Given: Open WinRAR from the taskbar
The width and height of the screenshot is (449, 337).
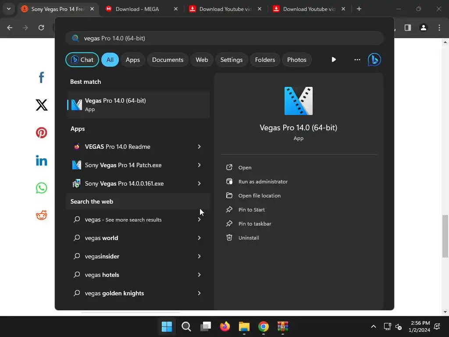Looking at the screenshot, I should click(x=283, y=326).
